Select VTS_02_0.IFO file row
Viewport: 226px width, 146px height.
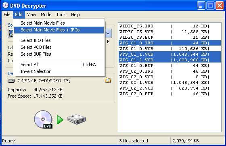(169, 71)
